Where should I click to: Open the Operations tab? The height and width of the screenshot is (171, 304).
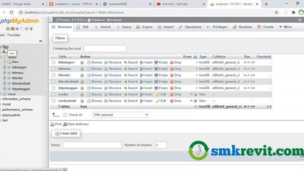coord(190,27)
